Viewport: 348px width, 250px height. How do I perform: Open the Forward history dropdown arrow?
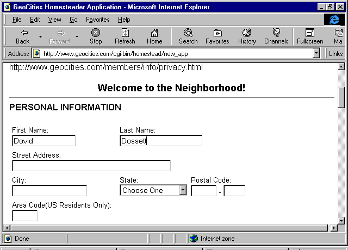coord(77,36)
